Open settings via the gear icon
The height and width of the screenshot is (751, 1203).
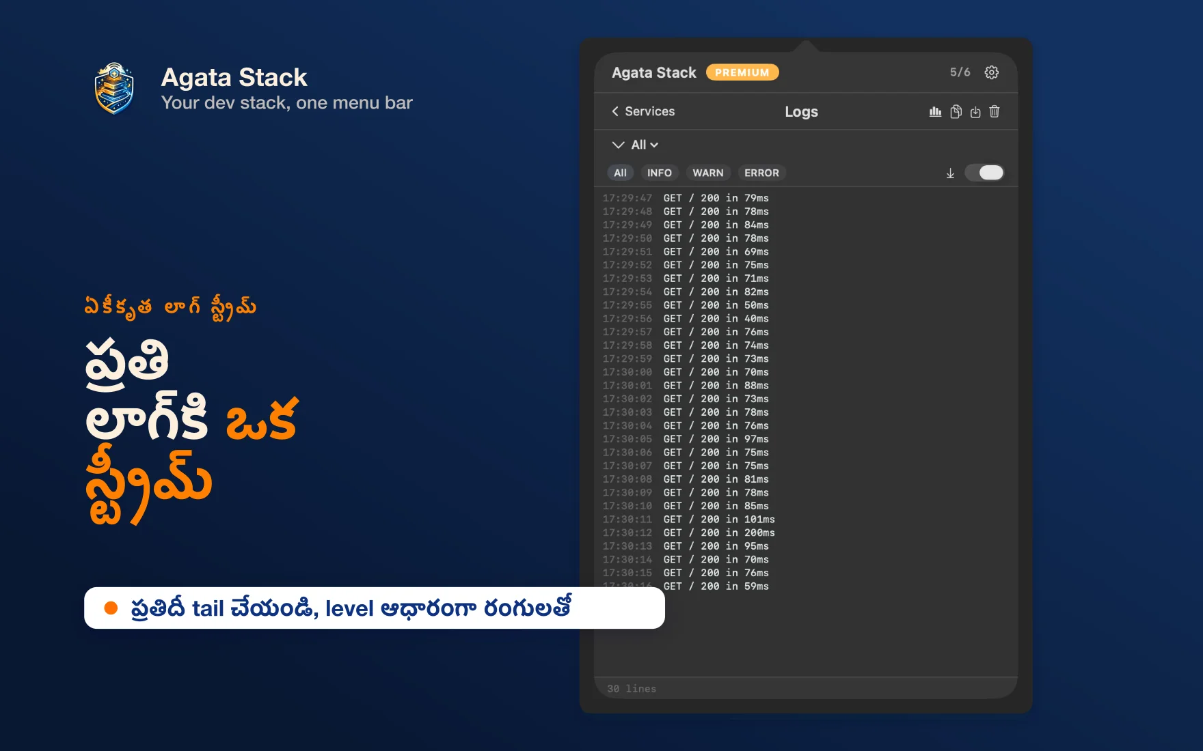(x=991, y=72)
